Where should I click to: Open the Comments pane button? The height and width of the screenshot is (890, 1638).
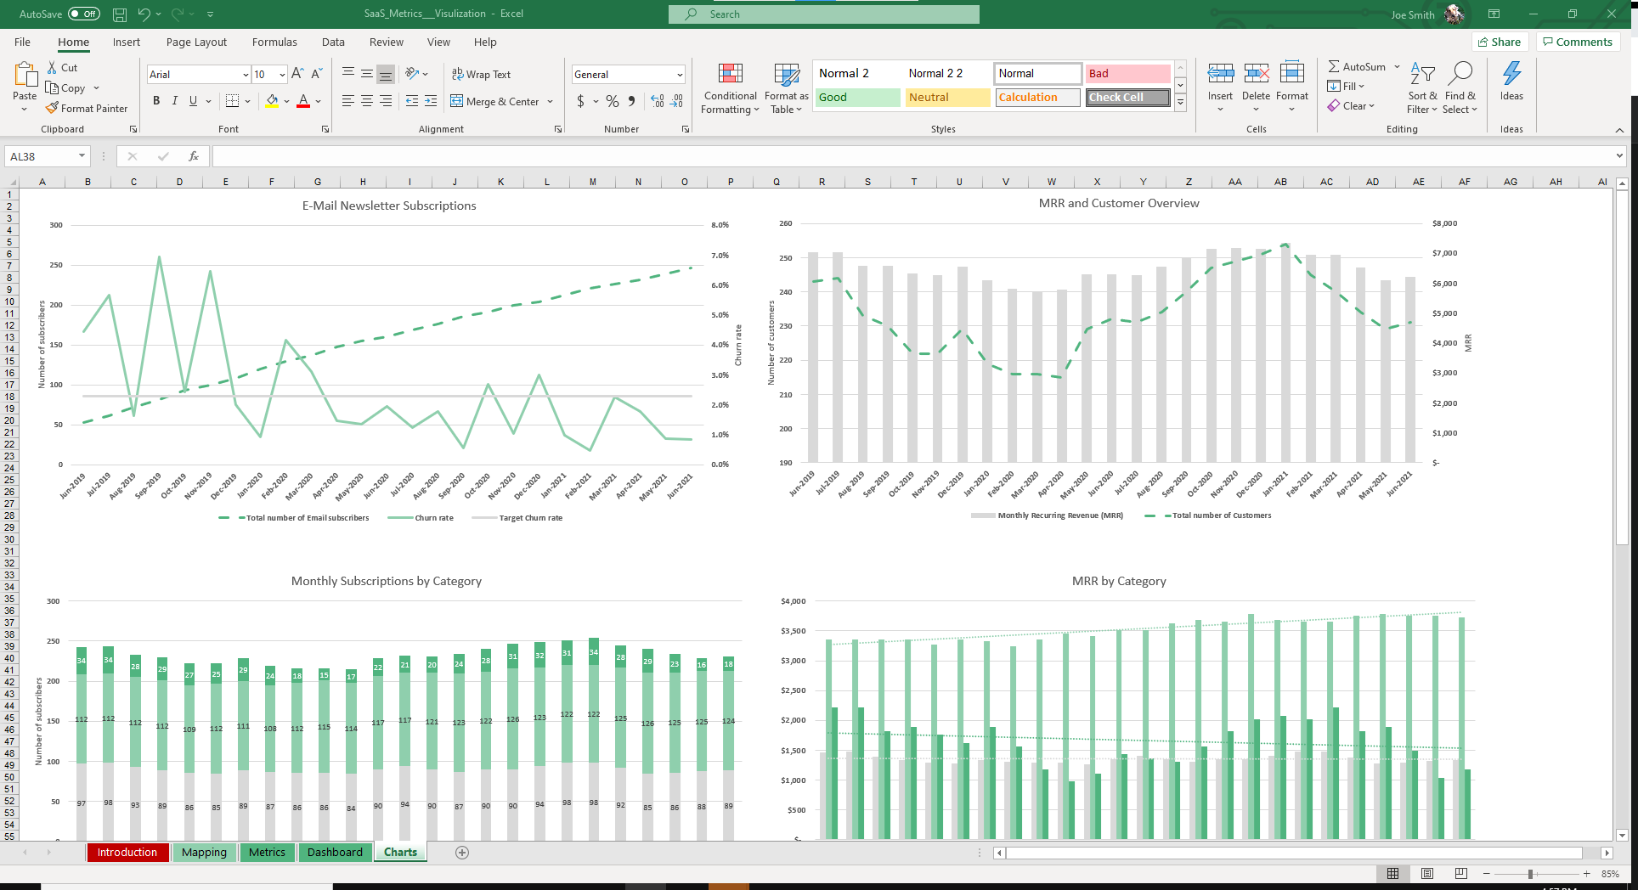coord(1578,42)
